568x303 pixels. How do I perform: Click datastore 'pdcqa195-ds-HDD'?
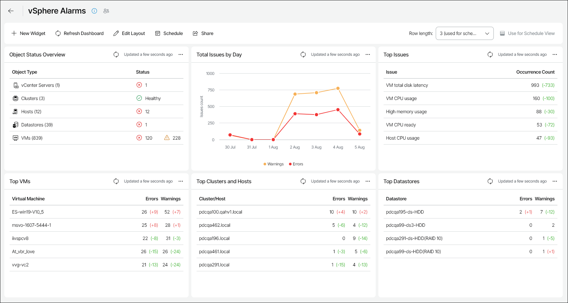(x=405, y=212)
